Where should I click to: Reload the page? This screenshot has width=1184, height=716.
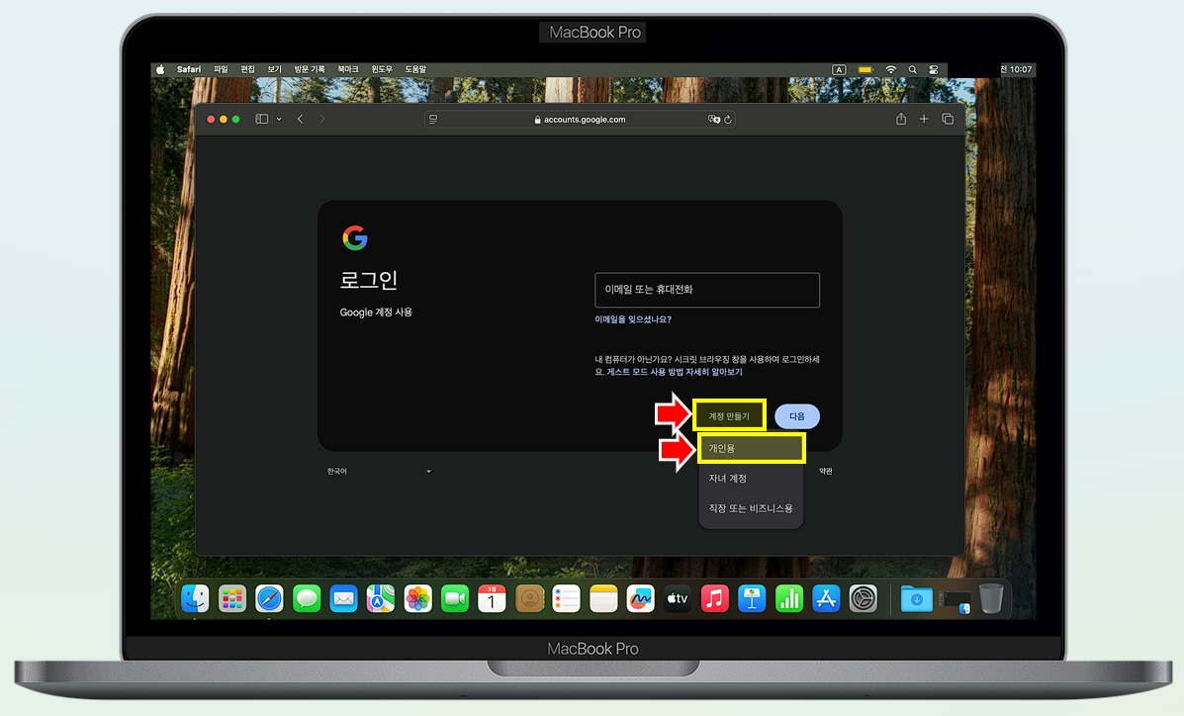coord(728,120)
